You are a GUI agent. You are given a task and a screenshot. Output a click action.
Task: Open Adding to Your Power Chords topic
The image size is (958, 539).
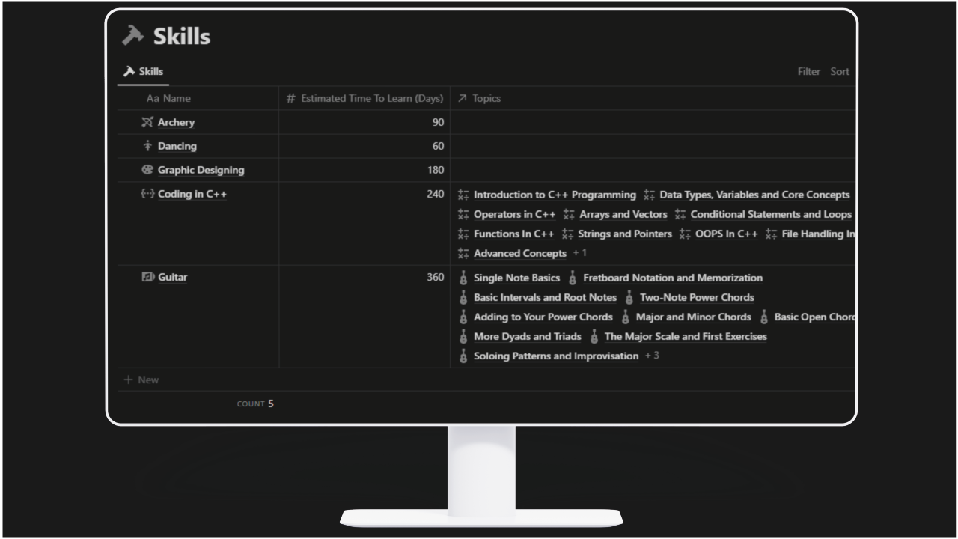point(543,317)
